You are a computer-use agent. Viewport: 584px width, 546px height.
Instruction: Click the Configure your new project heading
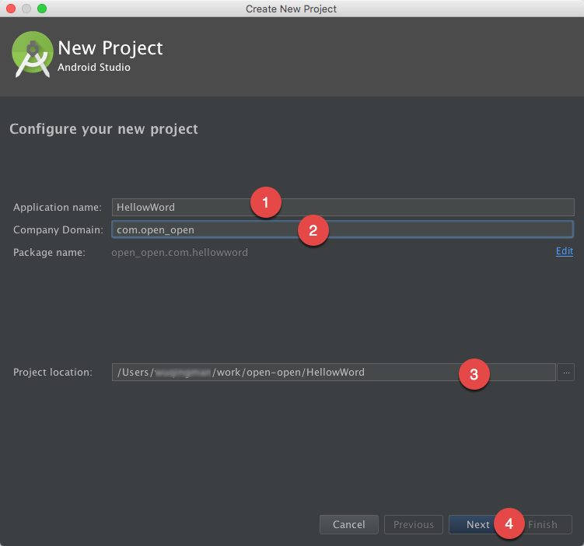click(103, 129)
